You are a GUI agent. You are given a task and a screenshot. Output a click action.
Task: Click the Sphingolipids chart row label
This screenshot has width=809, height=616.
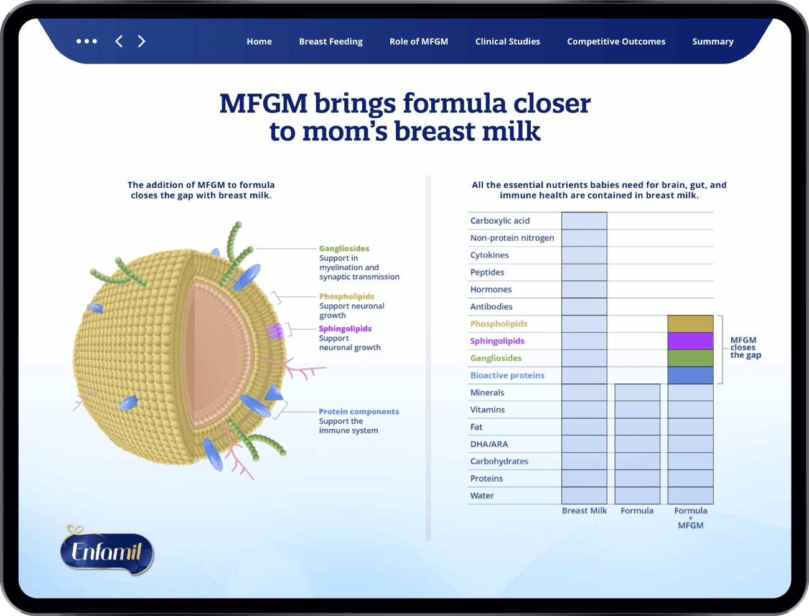(497, 341)
